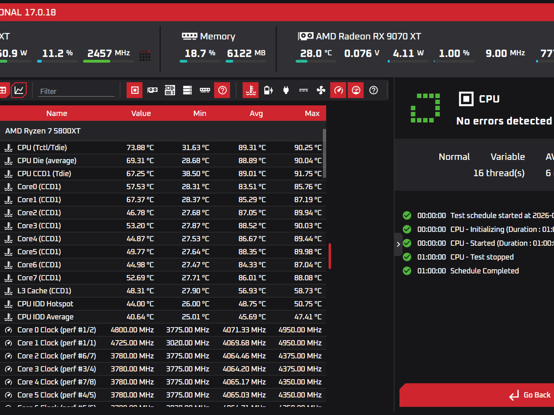
Task: Switch to the graph view icon
Action: [x=19, y=90]
